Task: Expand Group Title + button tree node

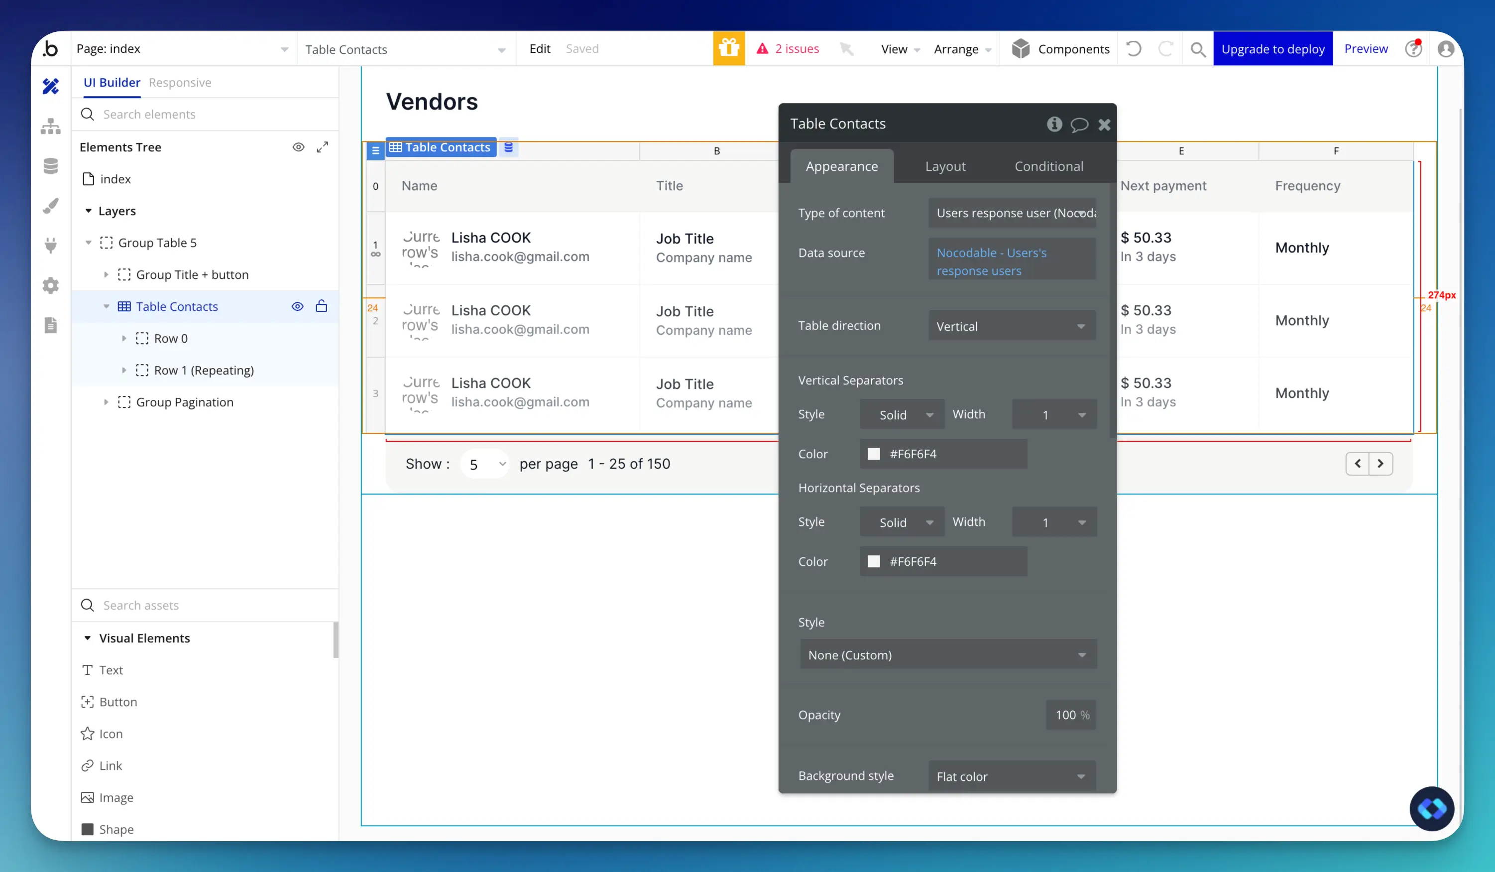Action: click(x=106, y=275)
